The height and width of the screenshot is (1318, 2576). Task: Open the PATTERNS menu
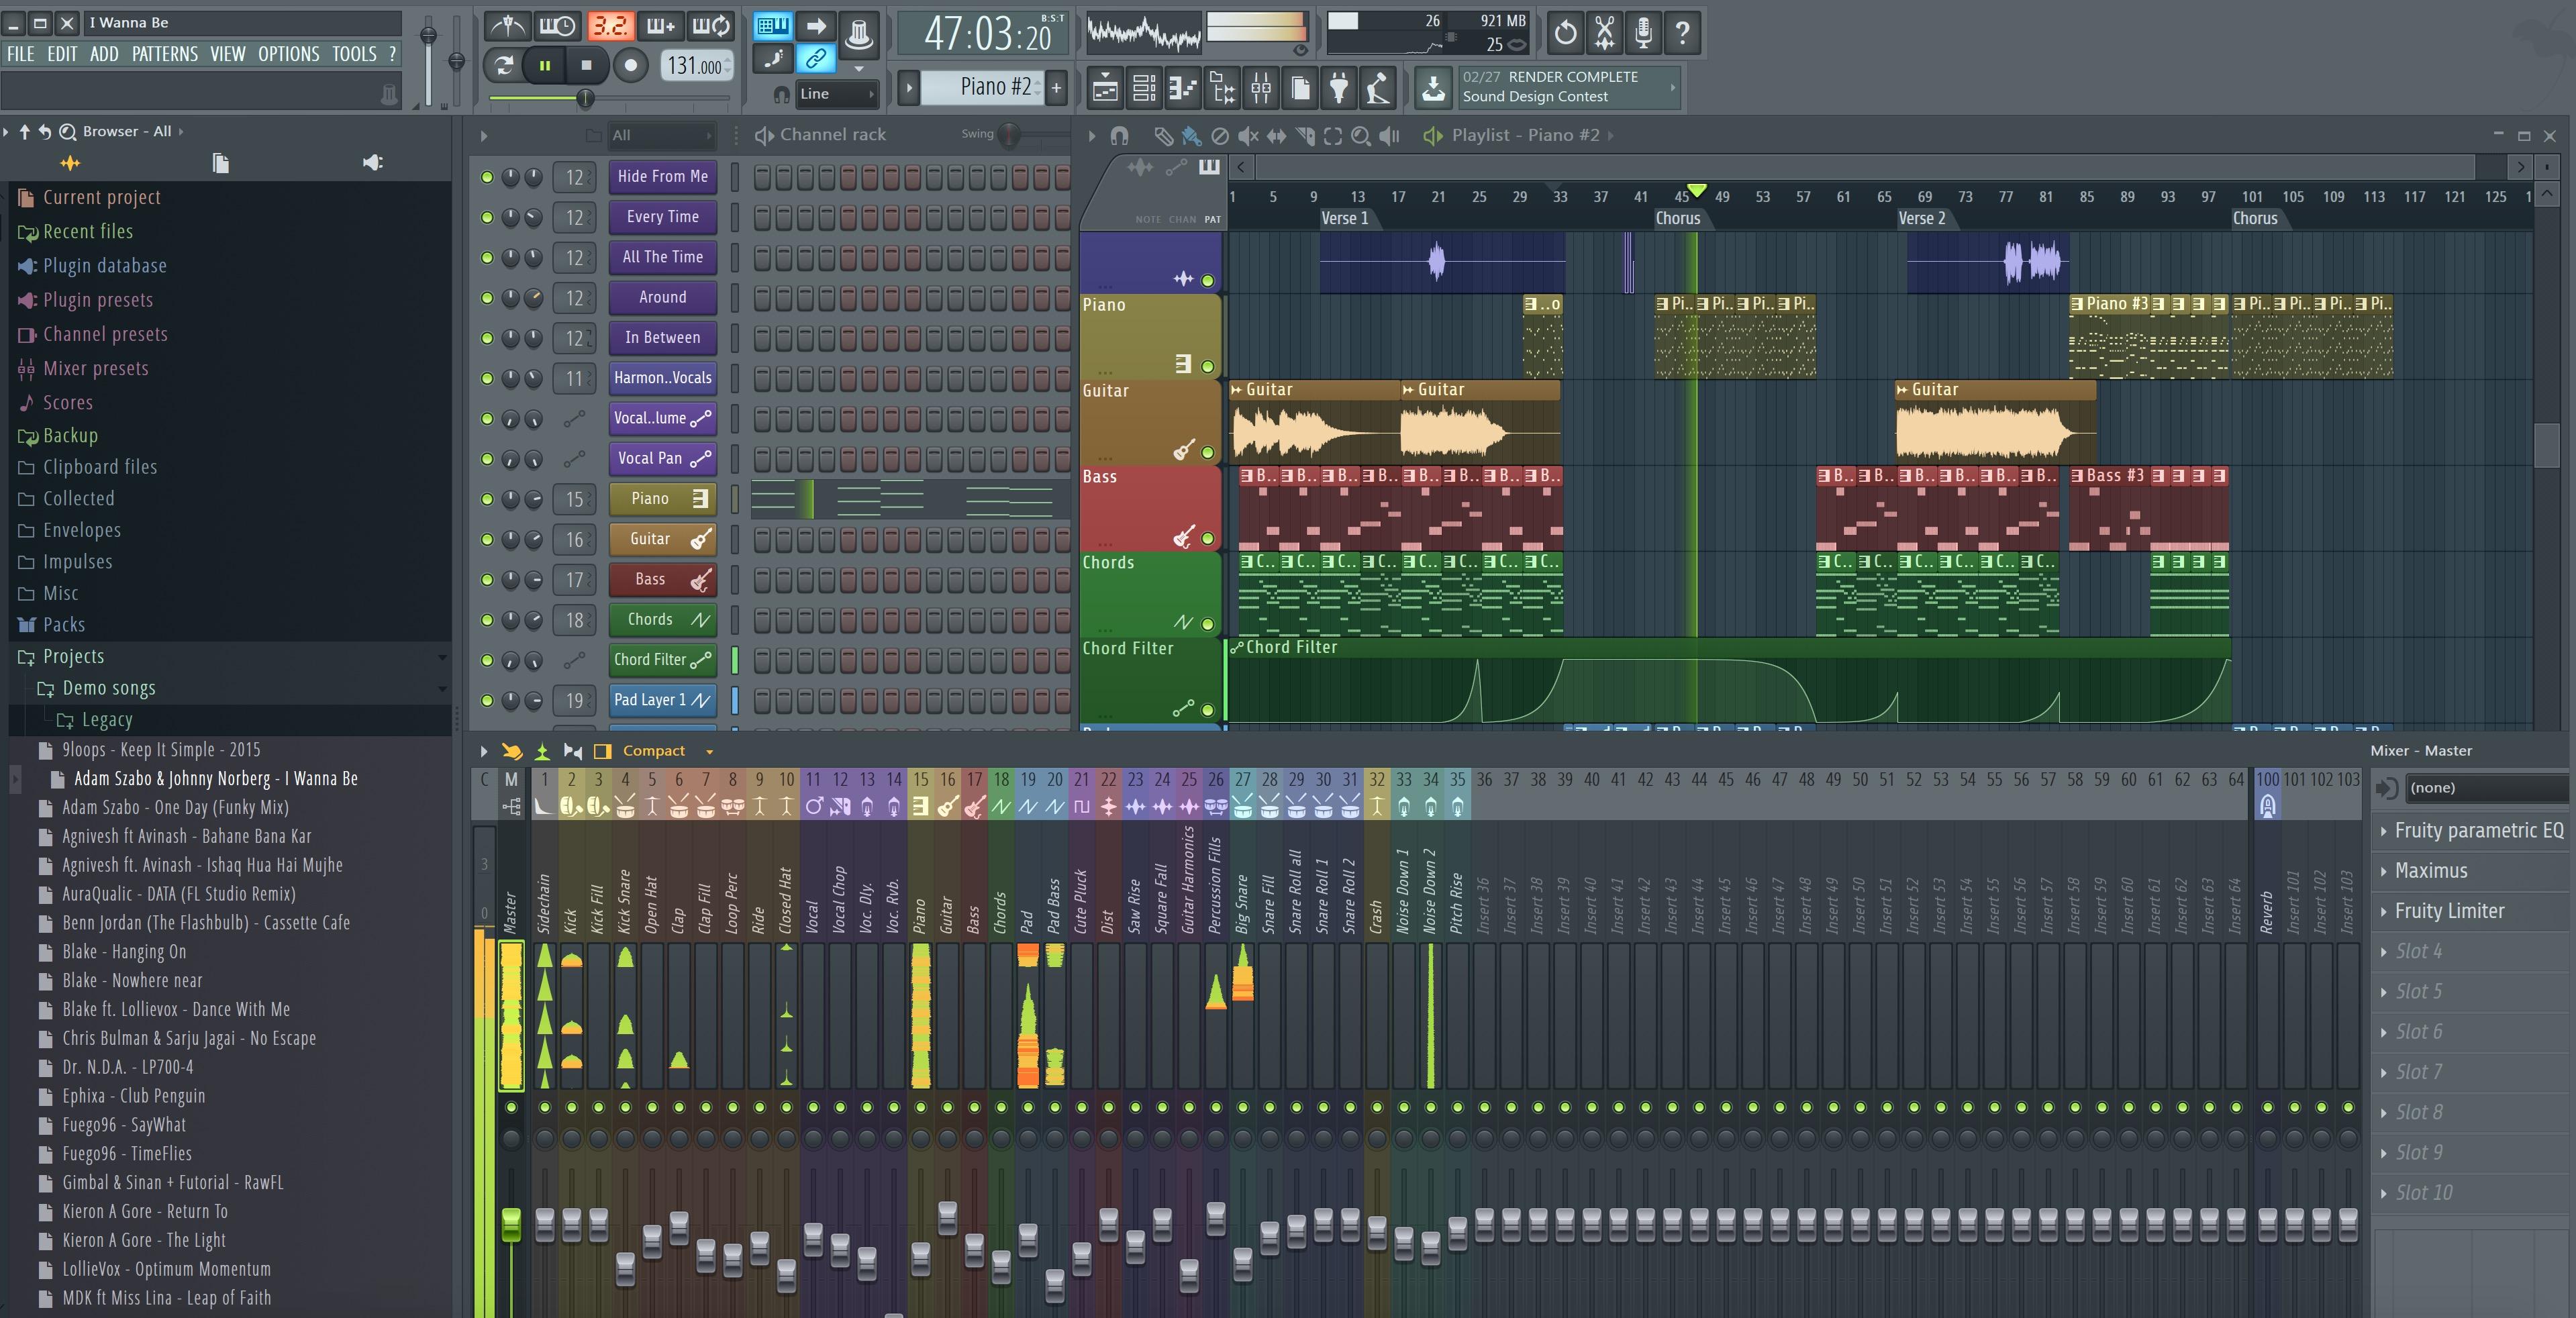[x=165, y=54]
